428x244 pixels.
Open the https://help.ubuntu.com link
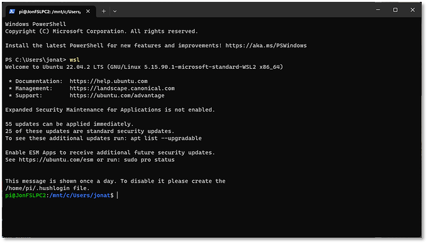[109, 81]
